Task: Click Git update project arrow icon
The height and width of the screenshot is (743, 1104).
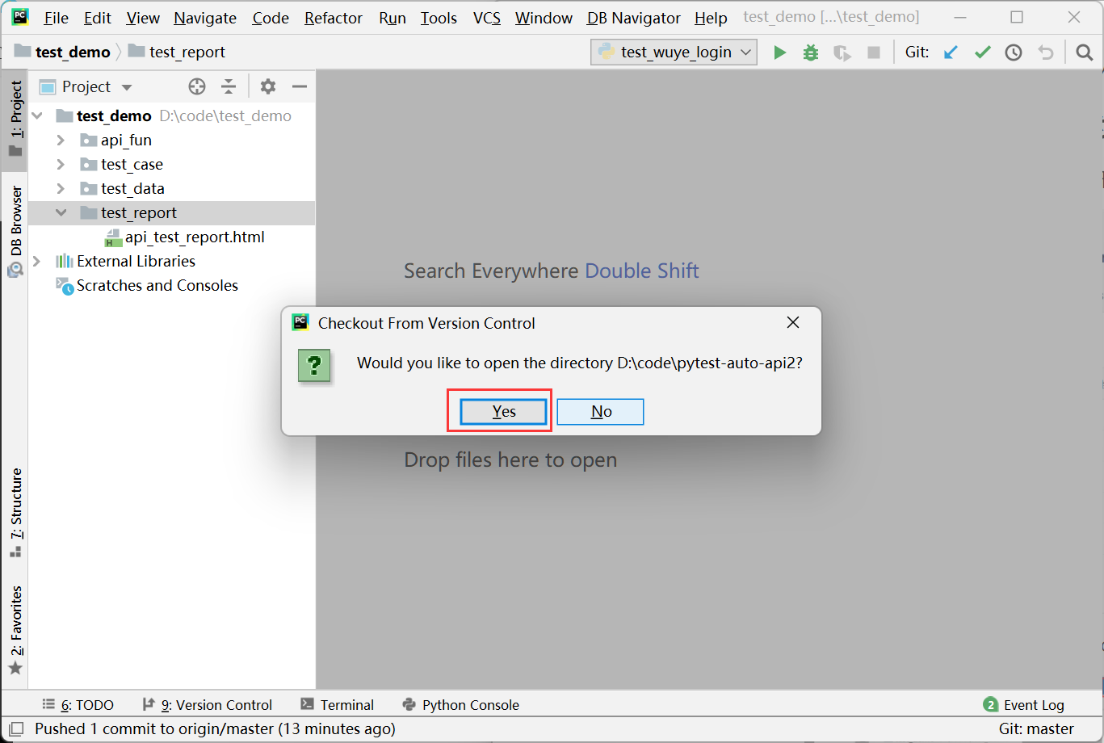Action: [x=951, y=52]
